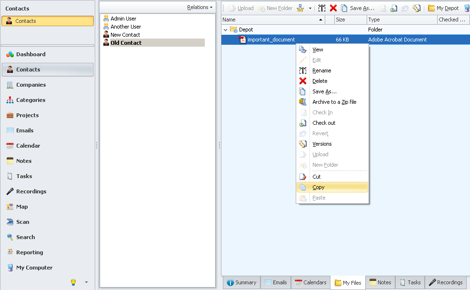This screenshot has width=470, height=290.
Task: Expand the sidebar options arrow next to the lightbulb
Action: click(x=86, y=282)
